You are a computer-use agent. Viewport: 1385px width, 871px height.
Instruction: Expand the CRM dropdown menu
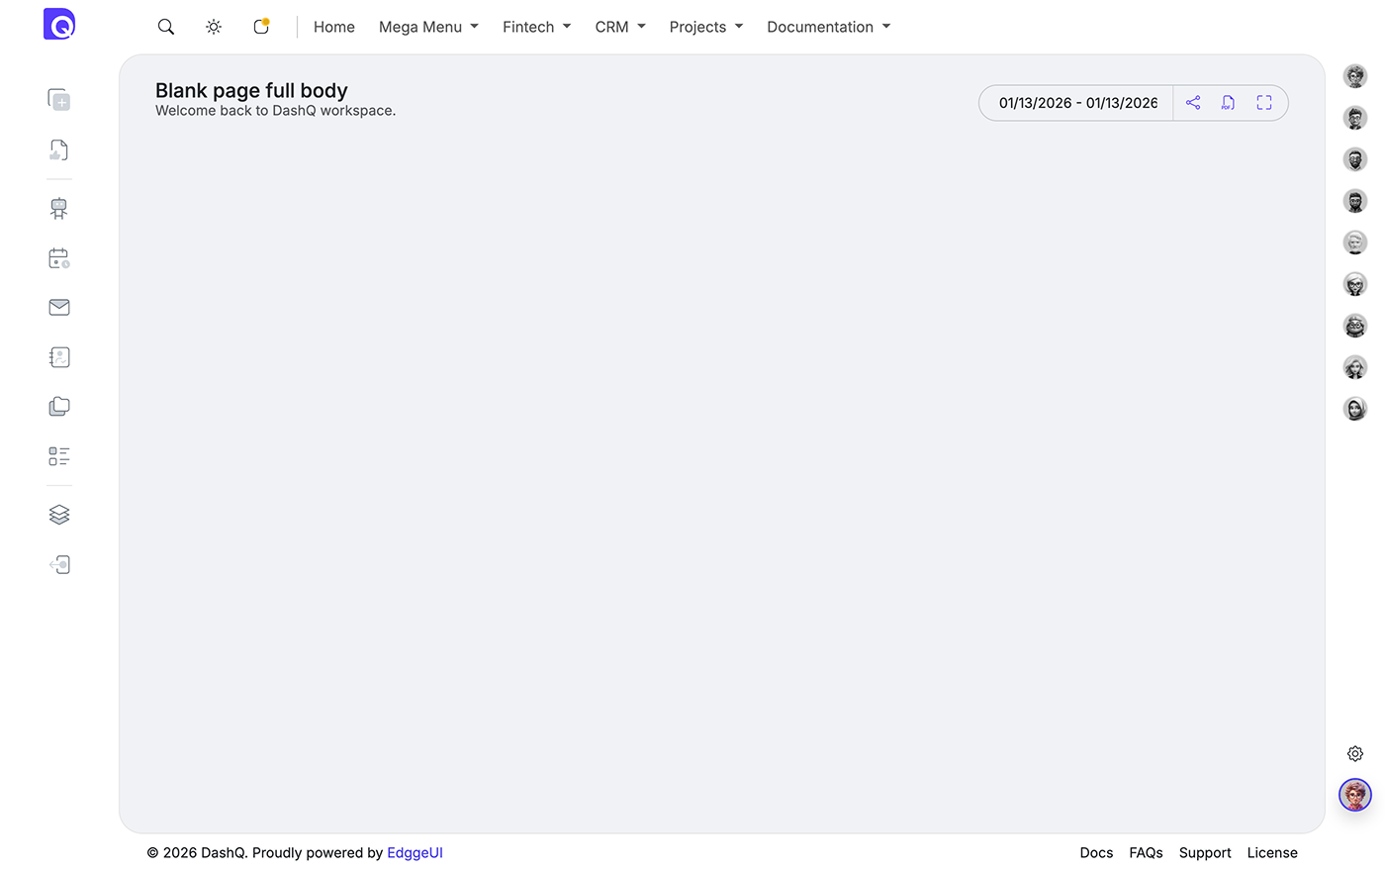(620, 27)
